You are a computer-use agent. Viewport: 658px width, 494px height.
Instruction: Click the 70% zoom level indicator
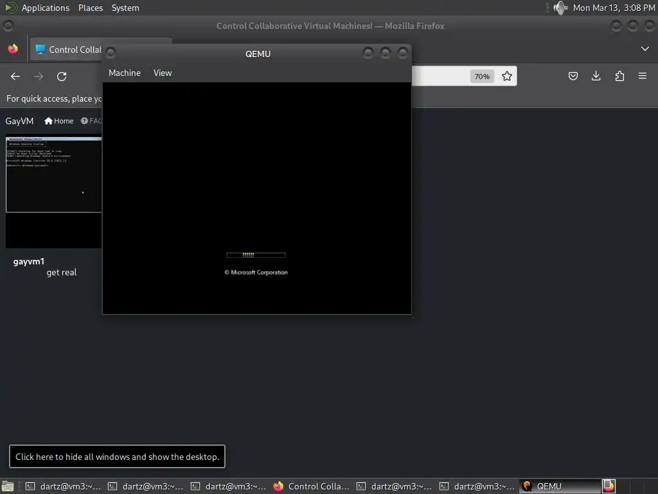coord(482,77)
